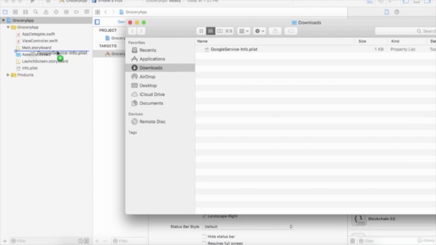This screenshot has width=436, height=245.
Task: Select Main.storyboard in navigator
Action: click(36, 48)
